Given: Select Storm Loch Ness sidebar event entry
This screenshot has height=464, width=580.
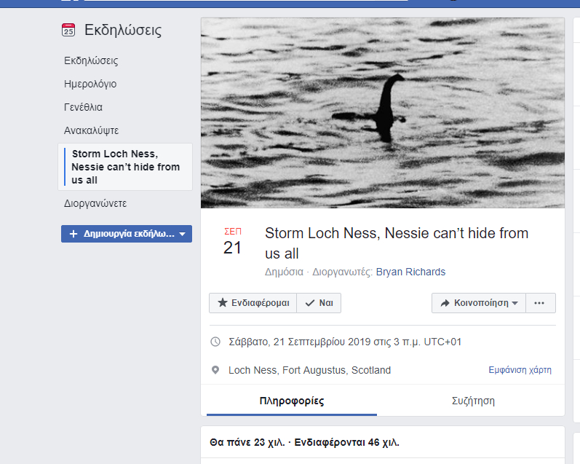Looking at the screenshot, I should [x=125, y=167].
